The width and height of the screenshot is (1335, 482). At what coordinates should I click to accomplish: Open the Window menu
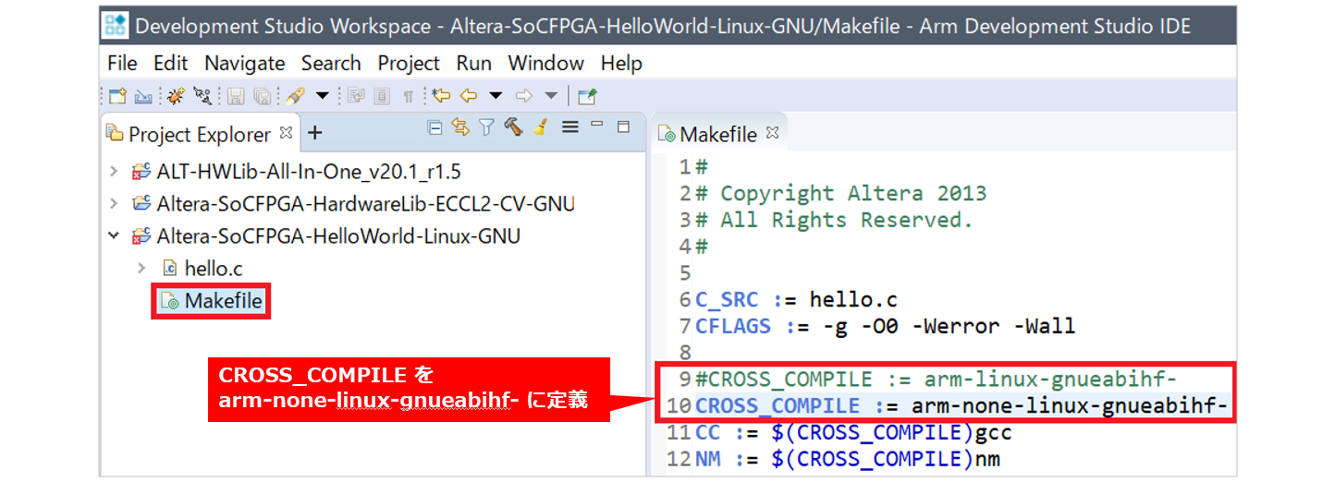pyautogui.click(x=545, y=63)
